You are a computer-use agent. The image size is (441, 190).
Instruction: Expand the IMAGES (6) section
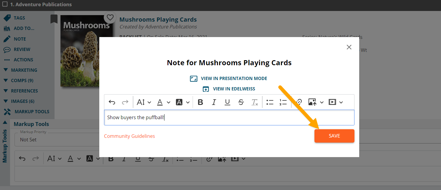19,101
